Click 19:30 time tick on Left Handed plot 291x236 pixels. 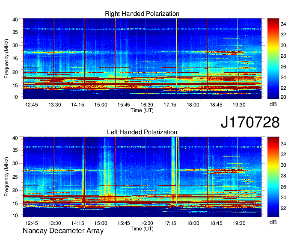(239, 223)
